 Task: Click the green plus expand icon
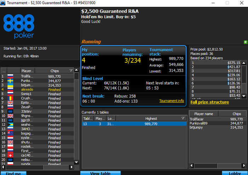coord(245,42)
